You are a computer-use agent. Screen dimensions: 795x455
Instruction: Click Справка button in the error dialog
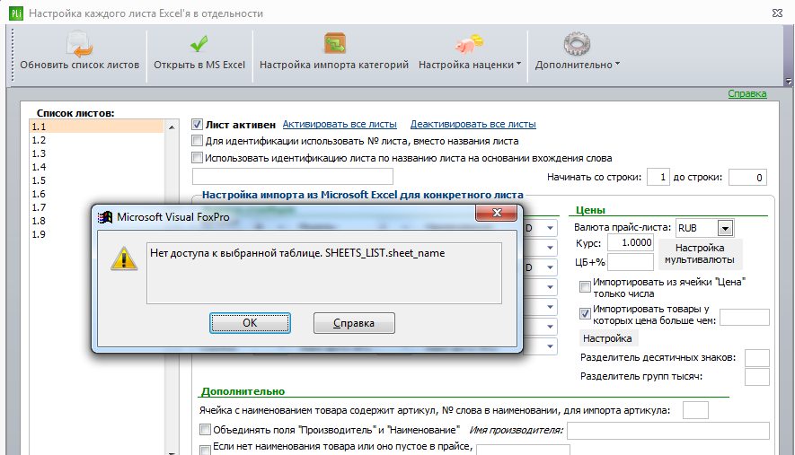[354, 323]
